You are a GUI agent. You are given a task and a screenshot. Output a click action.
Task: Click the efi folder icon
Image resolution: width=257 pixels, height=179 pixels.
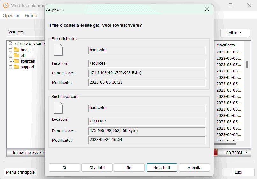coord(17,55)
